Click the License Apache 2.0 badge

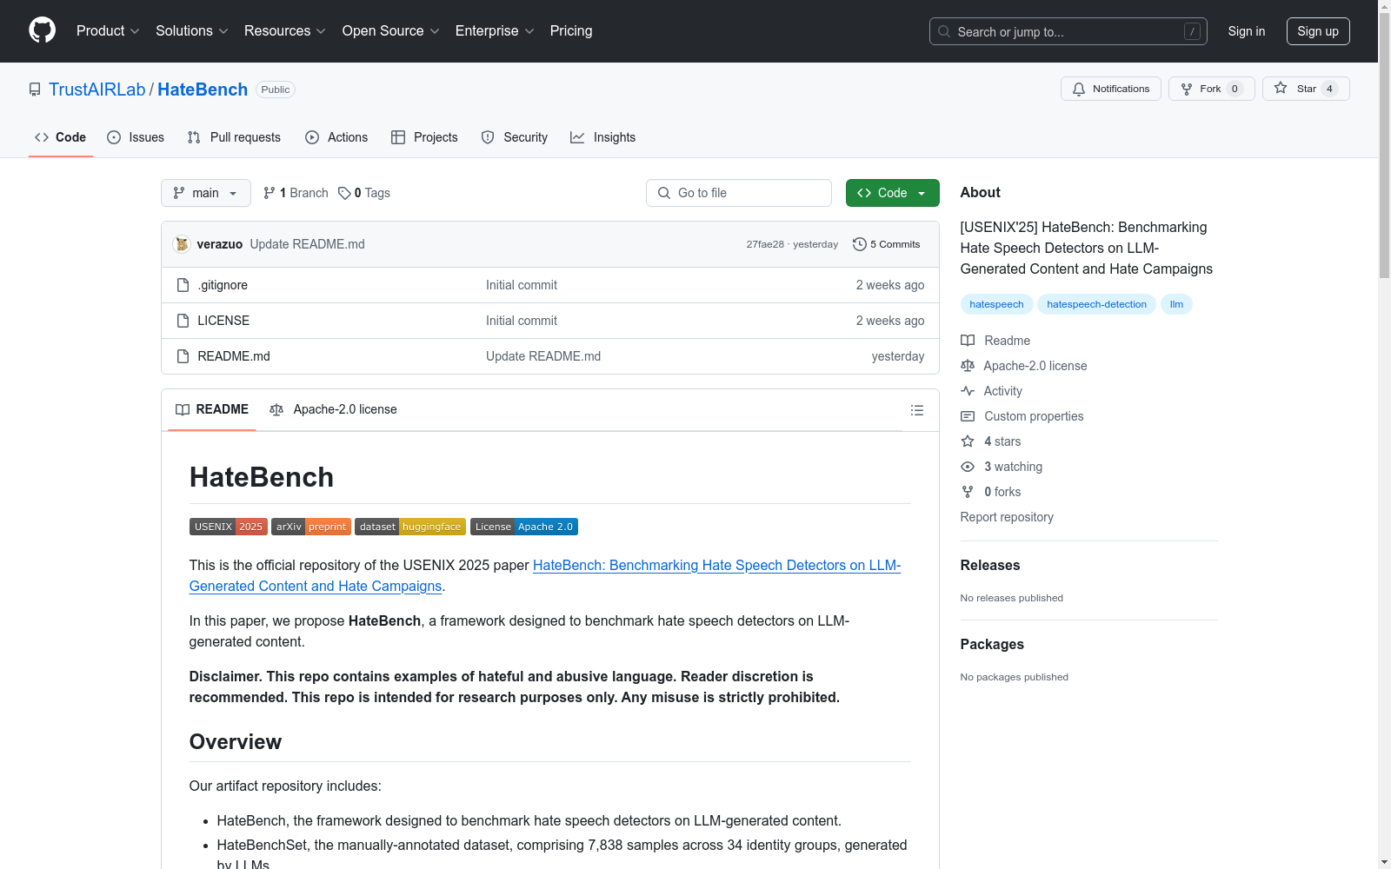524,527
